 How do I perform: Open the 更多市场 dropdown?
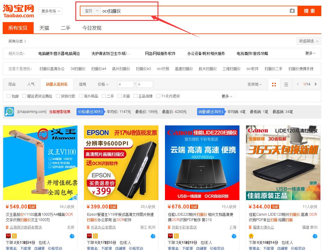50,11
